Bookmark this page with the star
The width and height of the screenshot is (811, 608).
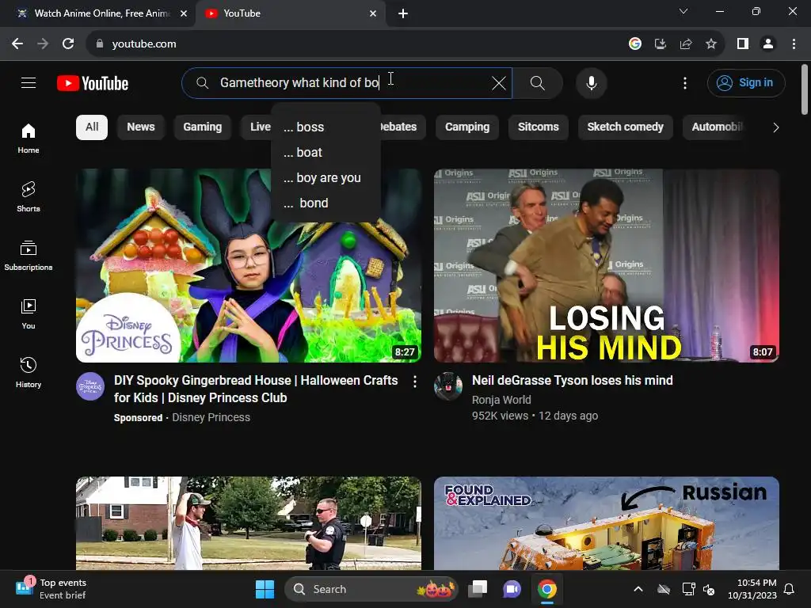pos(711,44)
